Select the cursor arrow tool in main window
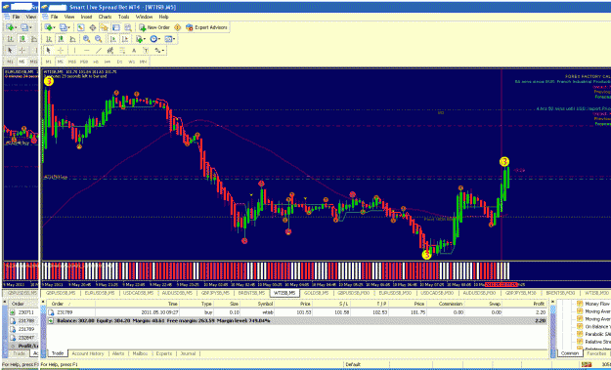Screen dimensions: 611x370 pos(49,50)
